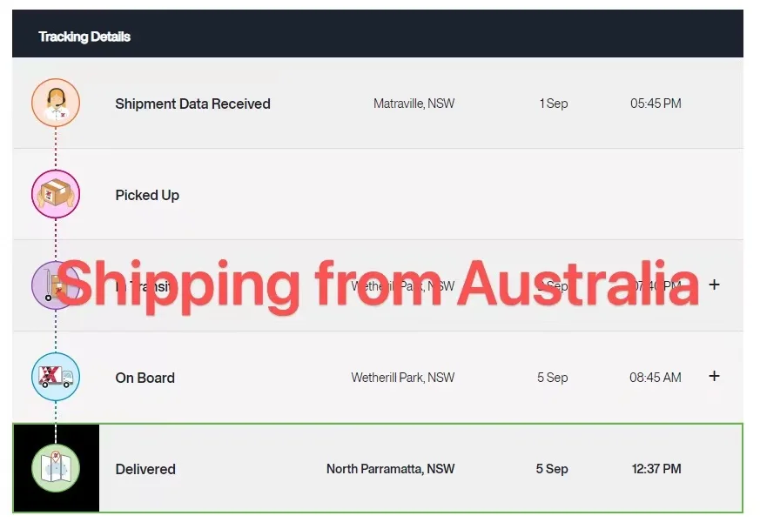Image resolution: width=760 pixels, height=529 pixels.
Task: Click the 12:37 PM delivery time
Action: click(x=658, y=469)
